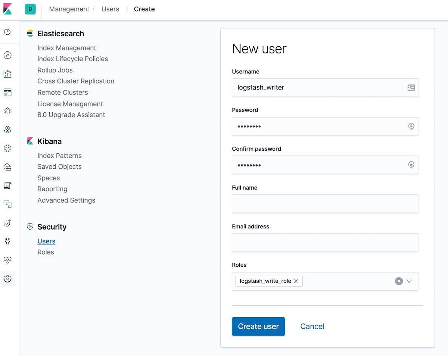Click the Create user button
Screen dimensions: 448x356
point(258,327)
